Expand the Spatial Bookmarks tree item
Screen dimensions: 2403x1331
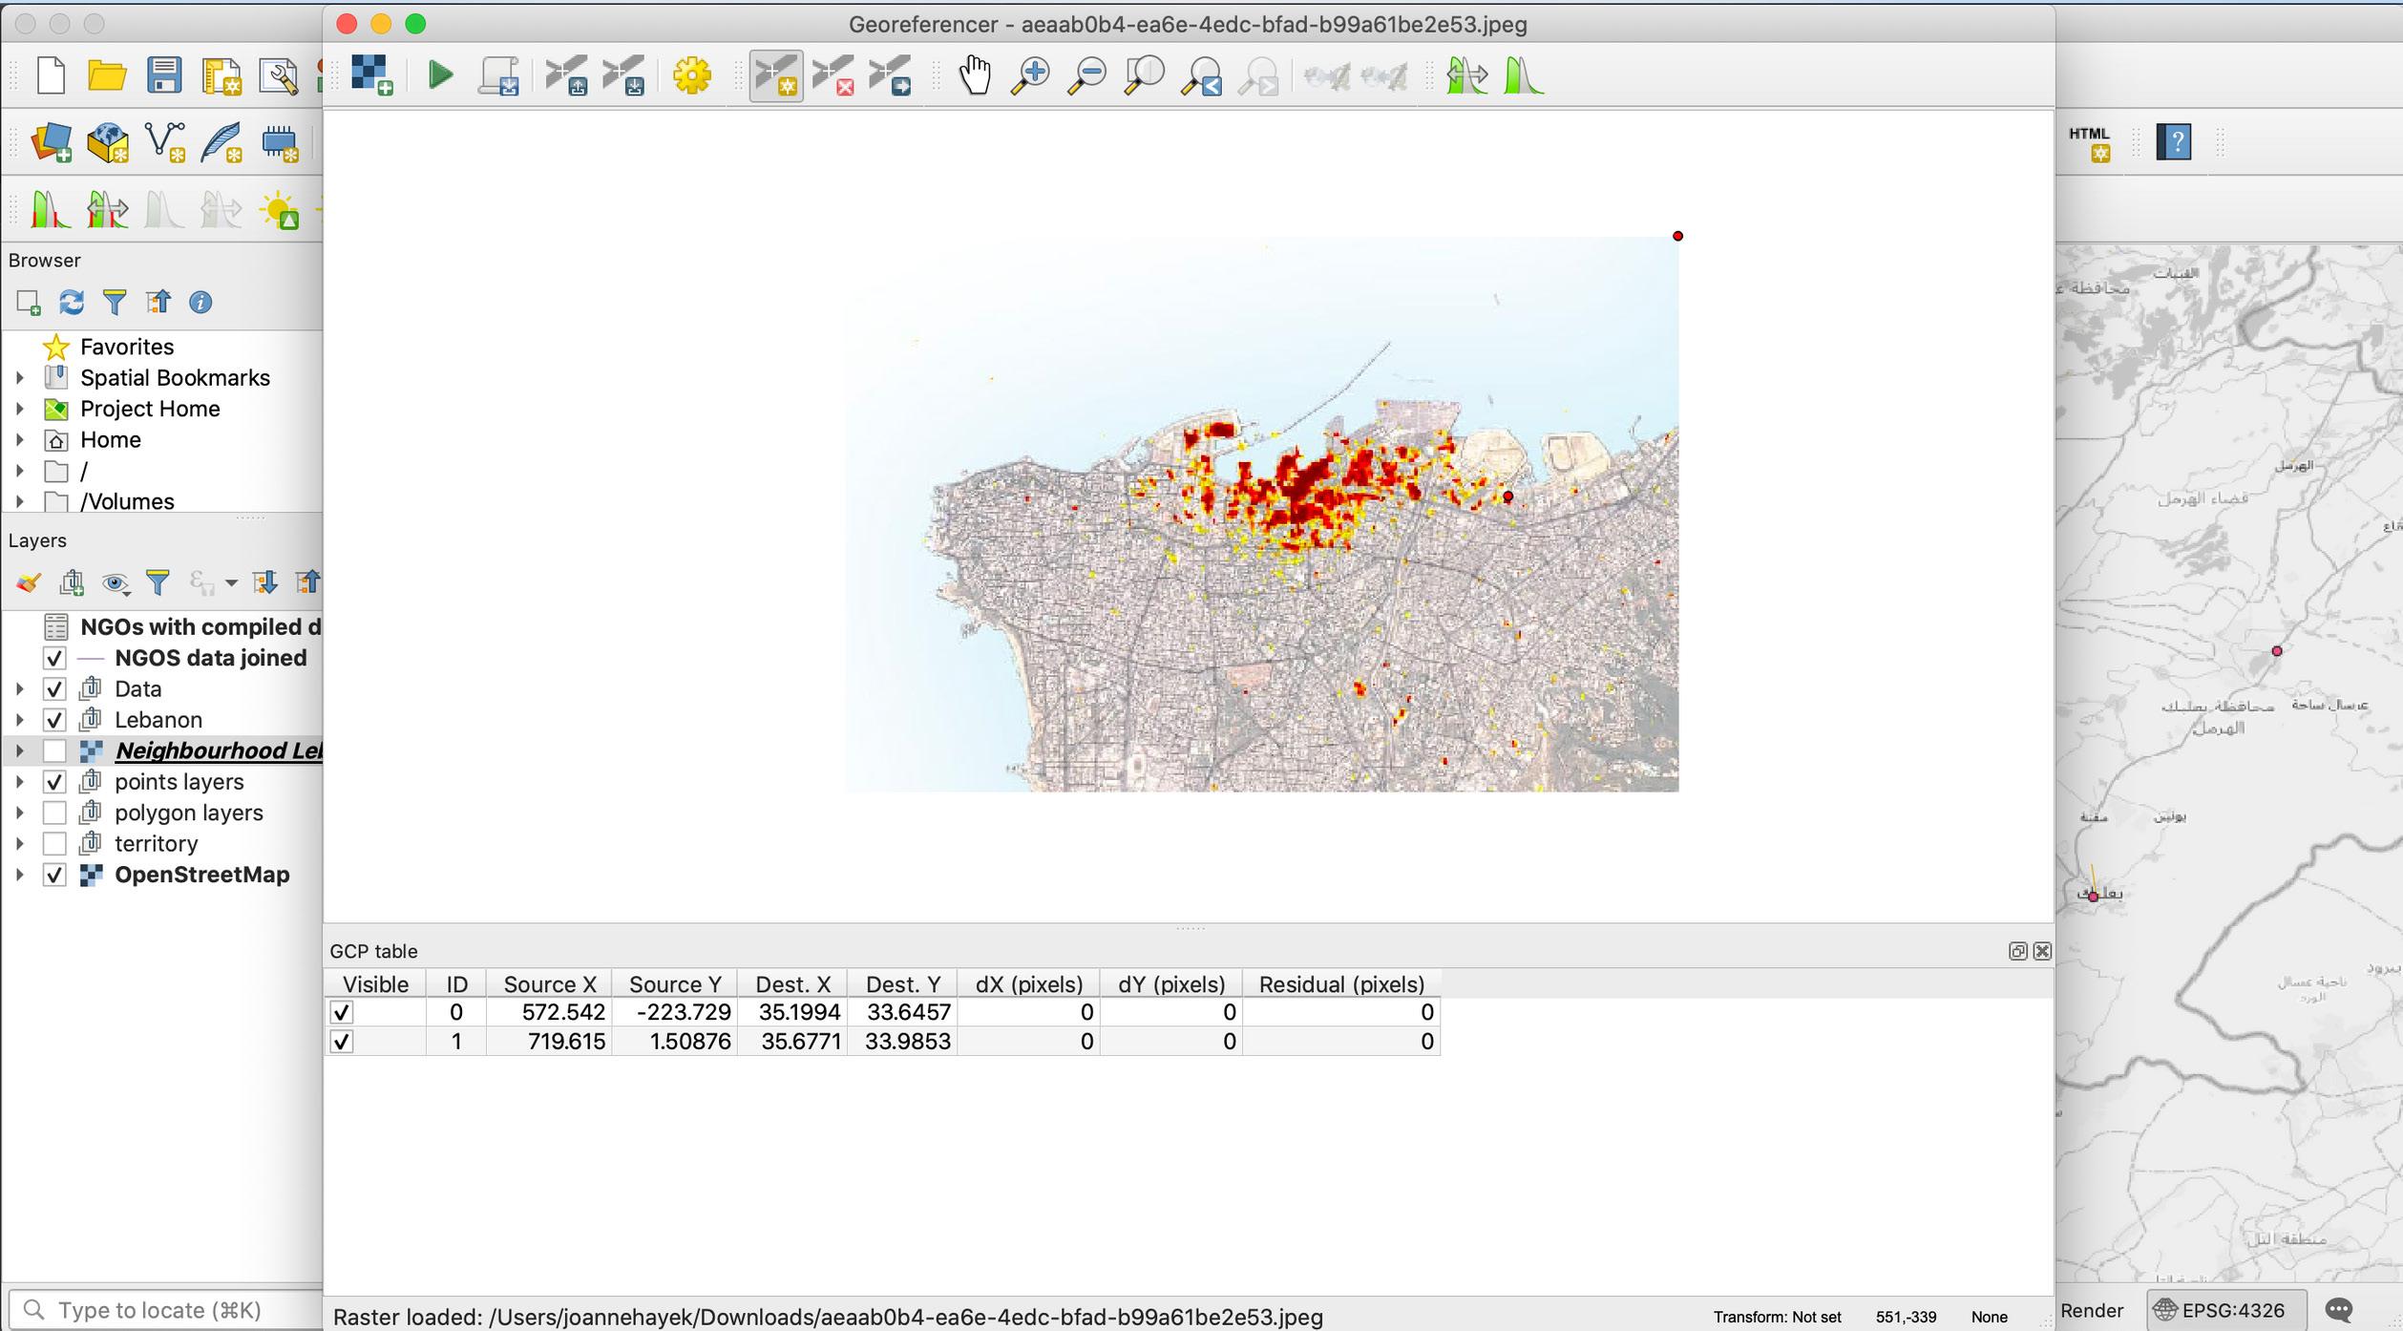(19, 378)
